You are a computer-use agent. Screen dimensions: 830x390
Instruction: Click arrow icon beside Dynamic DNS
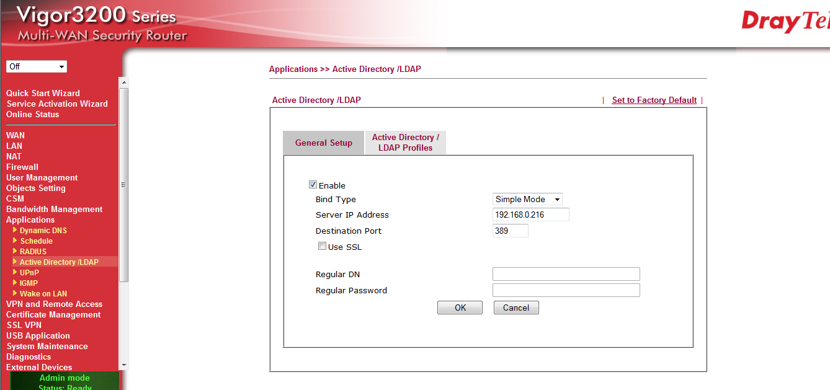tap(15, 230)
